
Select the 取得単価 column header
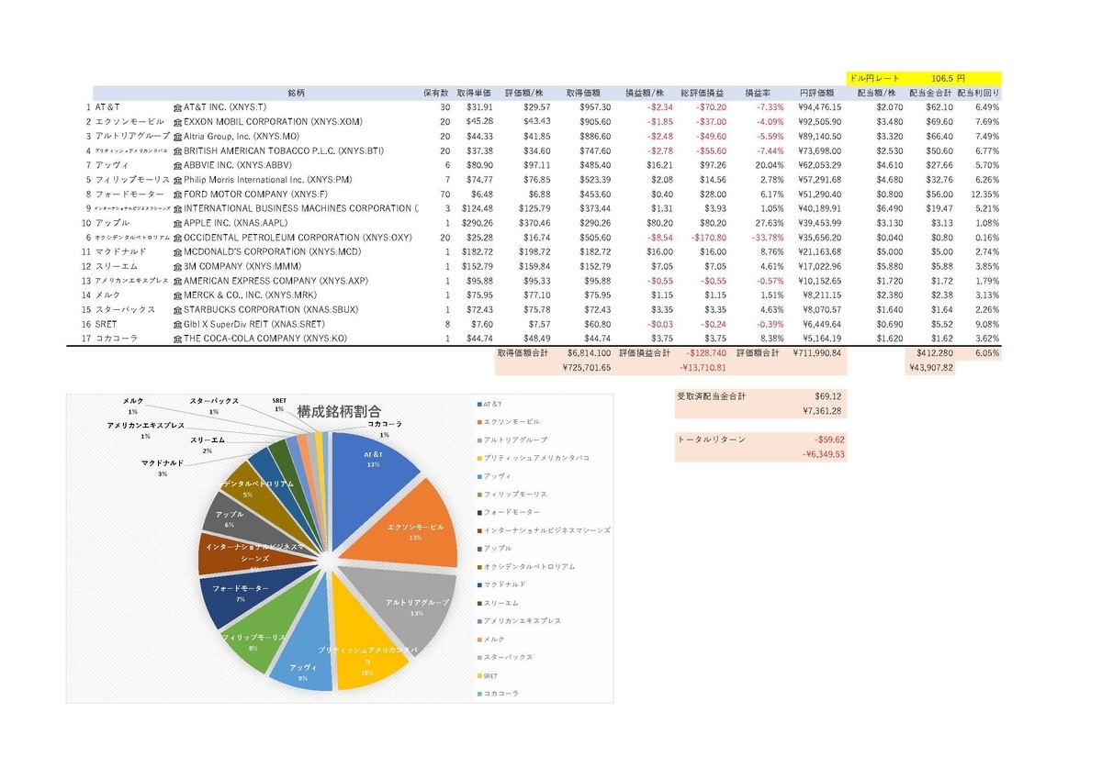coord(474,93)
